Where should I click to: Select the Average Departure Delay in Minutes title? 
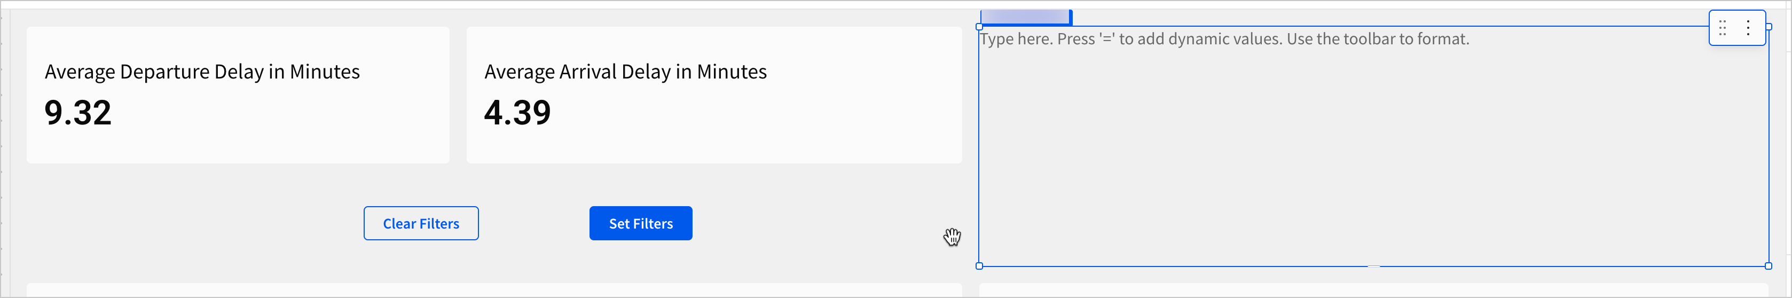[x=202, y=72]
